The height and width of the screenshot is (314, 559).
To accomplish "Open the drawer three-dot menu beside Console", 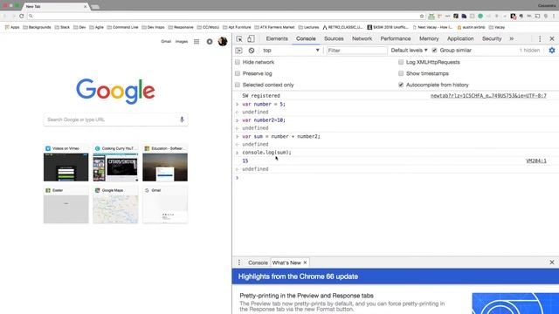I will coord(239,263).
